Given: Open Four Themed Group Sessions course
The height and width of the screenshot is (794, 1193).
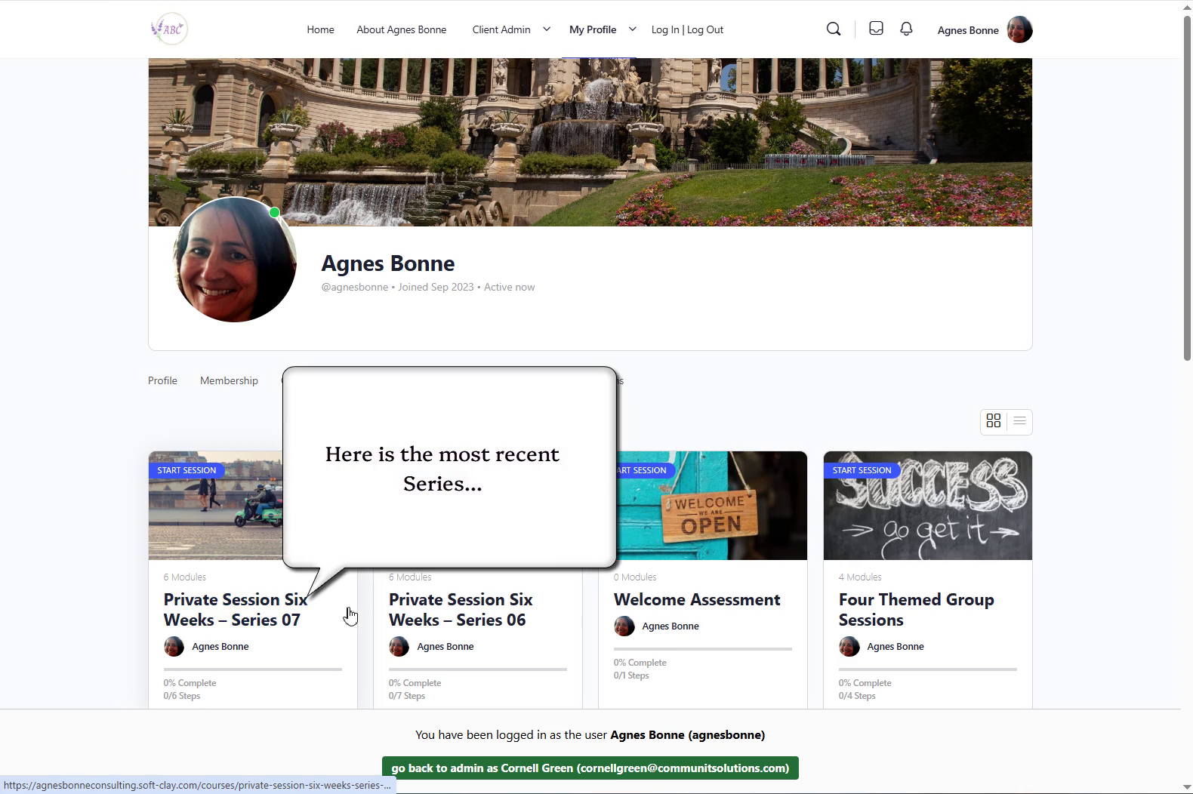Looking at the screenshot, I should coord(916,610).
